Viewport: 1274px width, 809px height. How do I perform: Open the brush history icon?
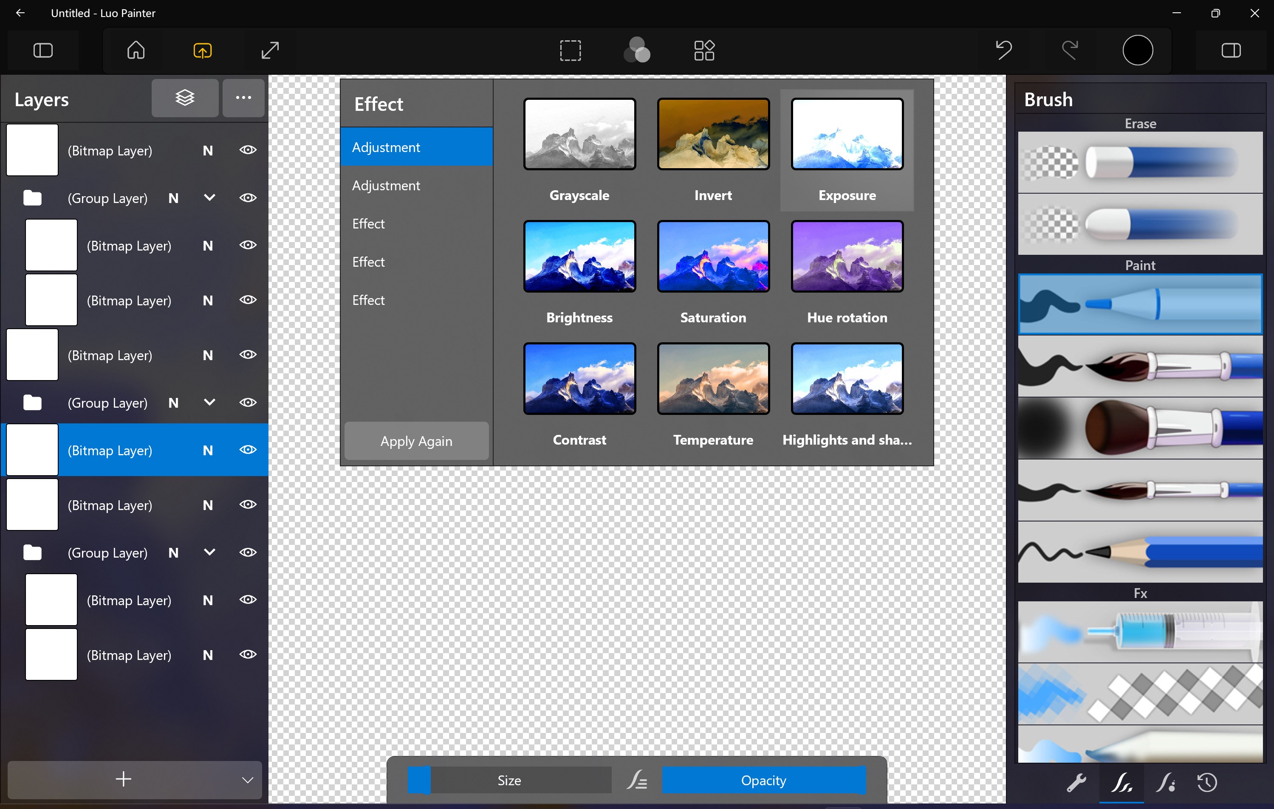[1209, 783]
